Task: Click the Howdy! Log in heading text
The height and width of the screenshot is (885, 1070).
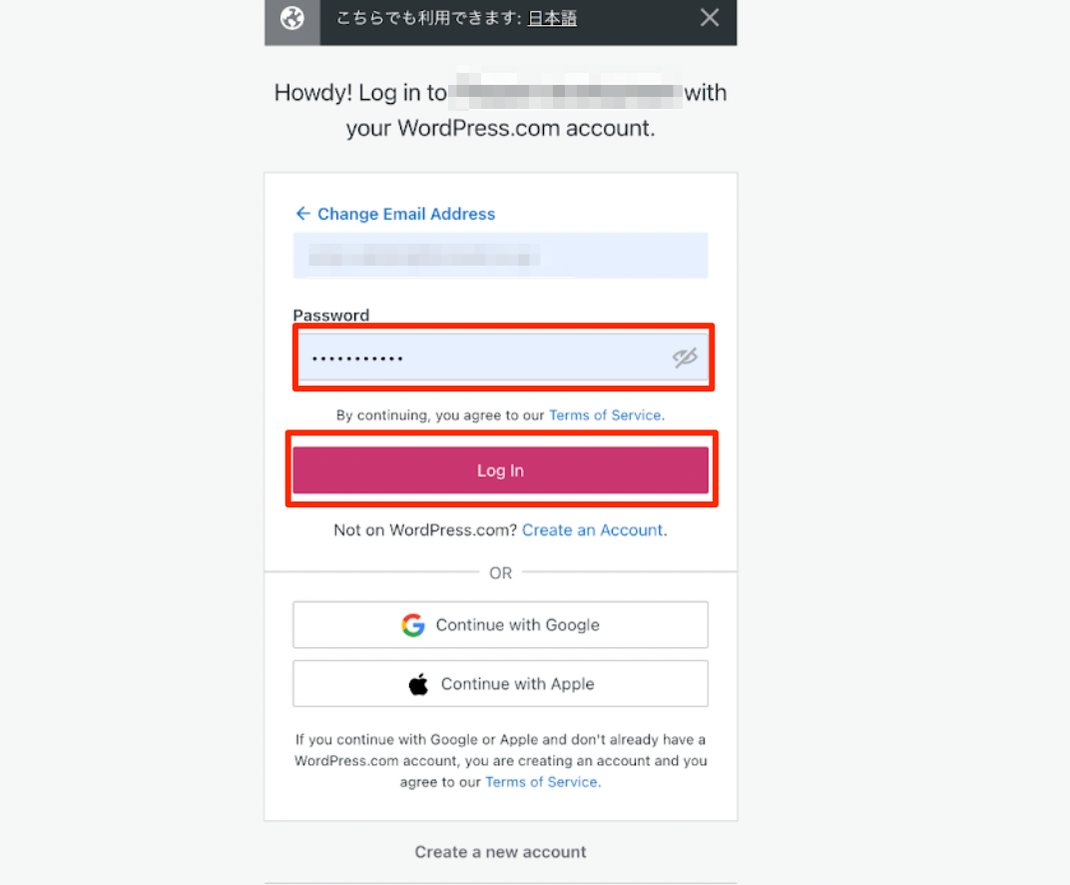Action: 360,93
